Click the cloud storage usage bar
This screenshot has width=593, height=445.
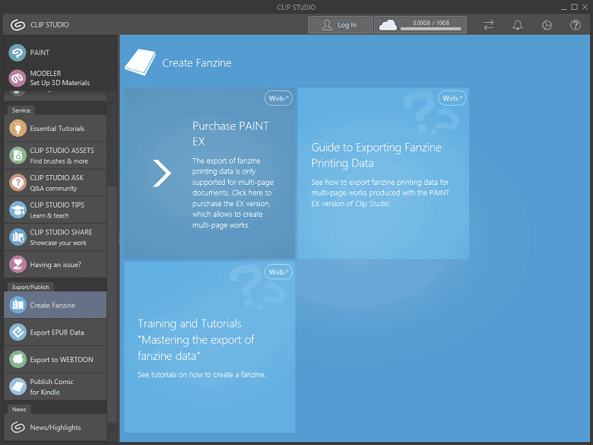[x=430, y=29]
